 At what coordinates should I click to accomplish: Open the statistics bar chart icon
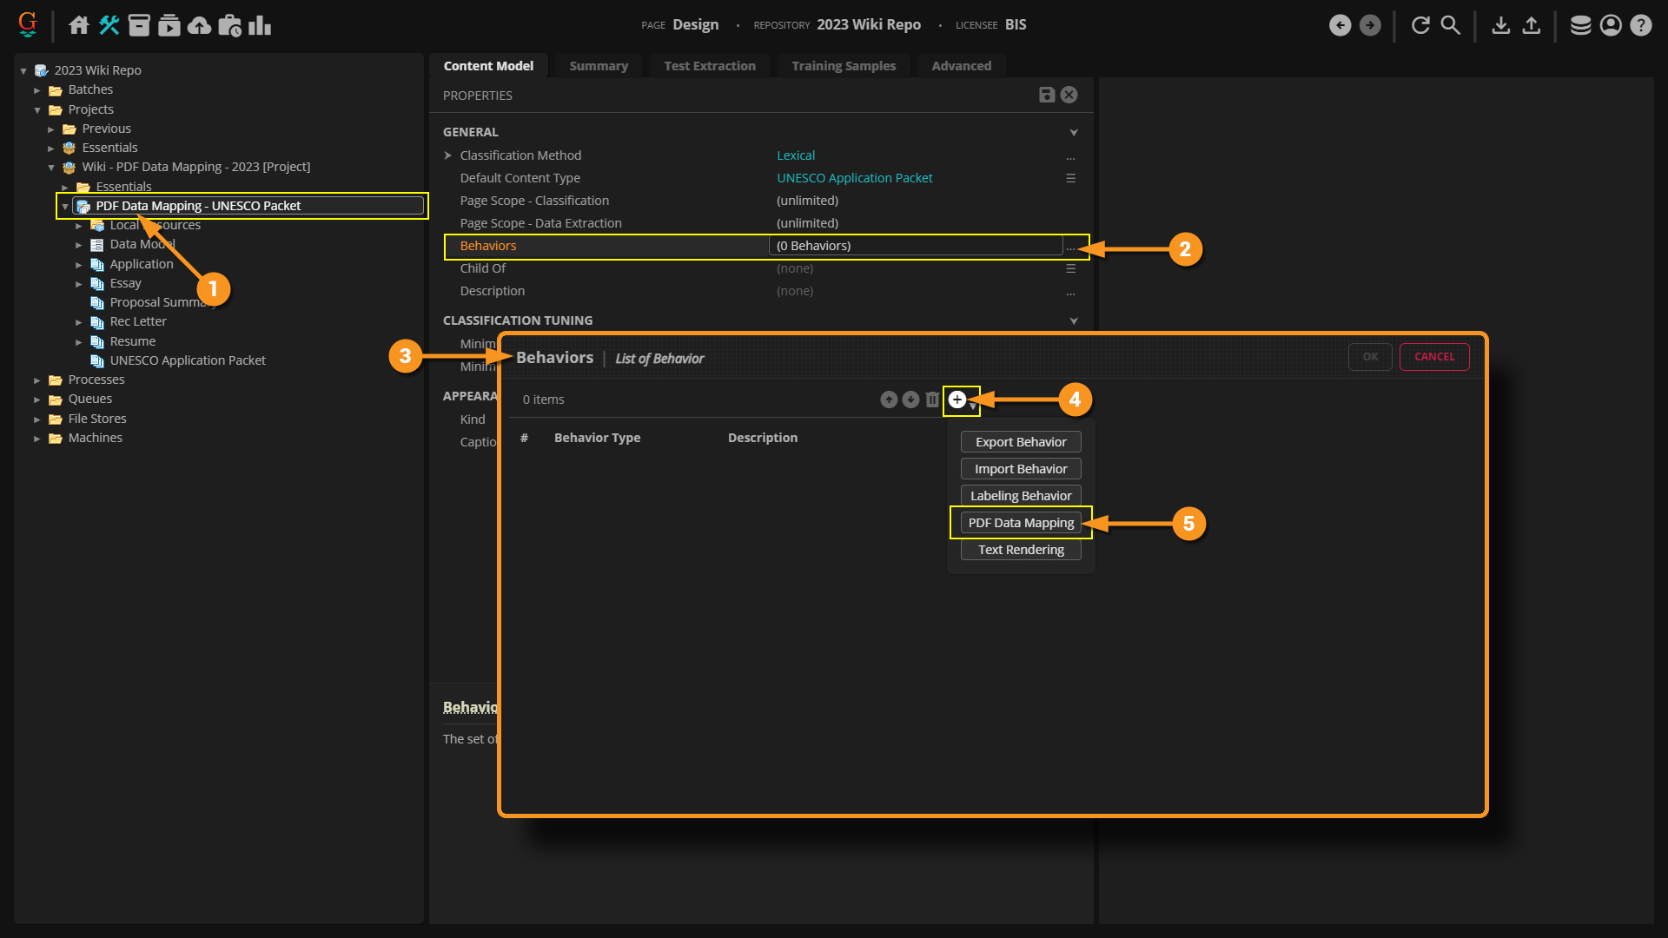click(260, 25)
